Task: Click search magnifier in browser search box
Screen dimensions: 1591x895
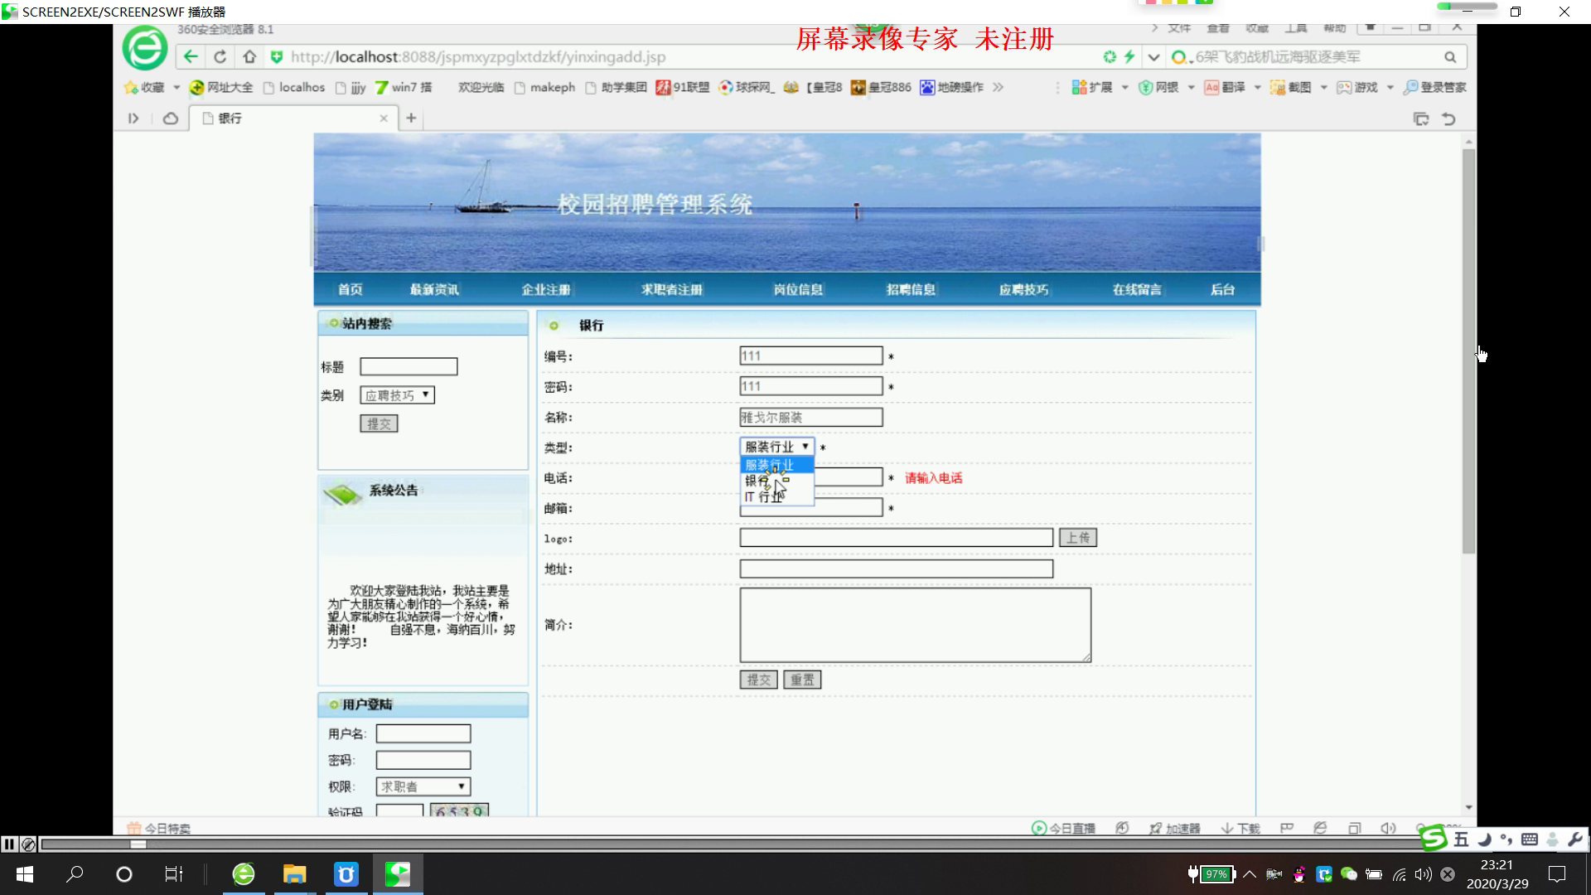Action: point(1450,57)
